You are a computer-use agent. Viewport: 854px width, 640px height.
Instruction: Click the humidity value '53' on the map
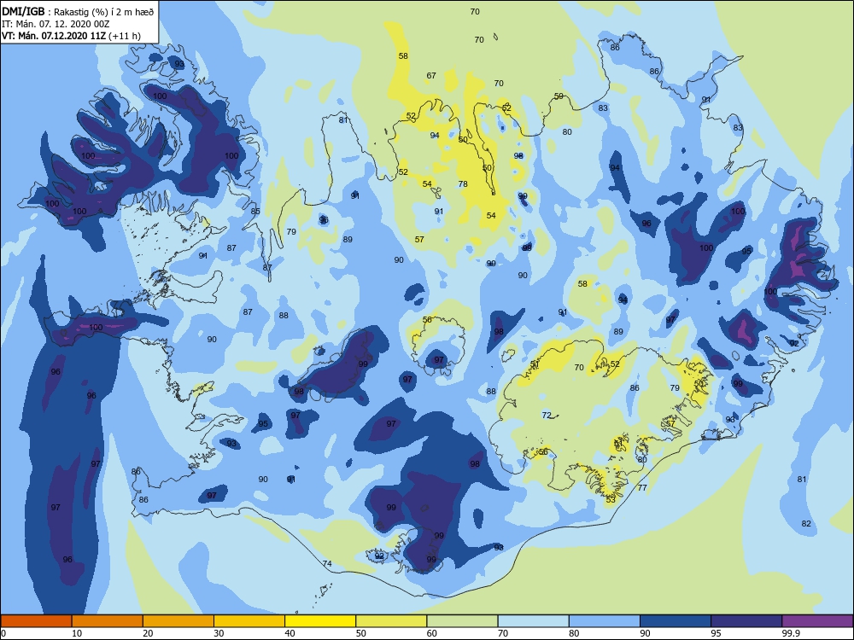[611, 498]
